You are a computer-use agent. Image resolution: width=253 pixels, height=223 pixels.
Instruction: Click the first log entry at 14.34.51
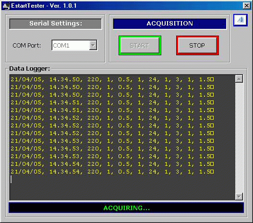coord(112,102)
